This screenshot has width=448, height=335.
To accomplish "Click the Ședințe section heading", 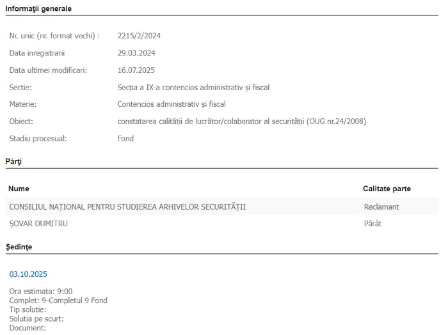I will (19, 246).
